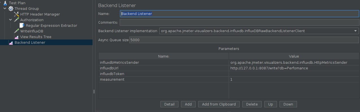This screenshot has height=112, width=360.
Task: Select Regular Expression Extractor label
Action: [51, 25]
